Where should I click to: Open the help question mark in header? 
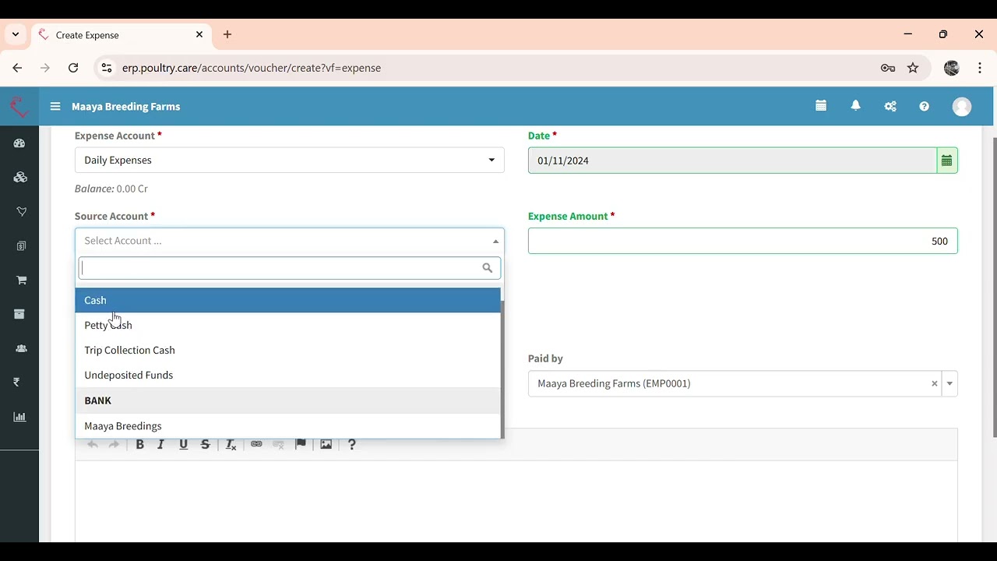[924, 107]
